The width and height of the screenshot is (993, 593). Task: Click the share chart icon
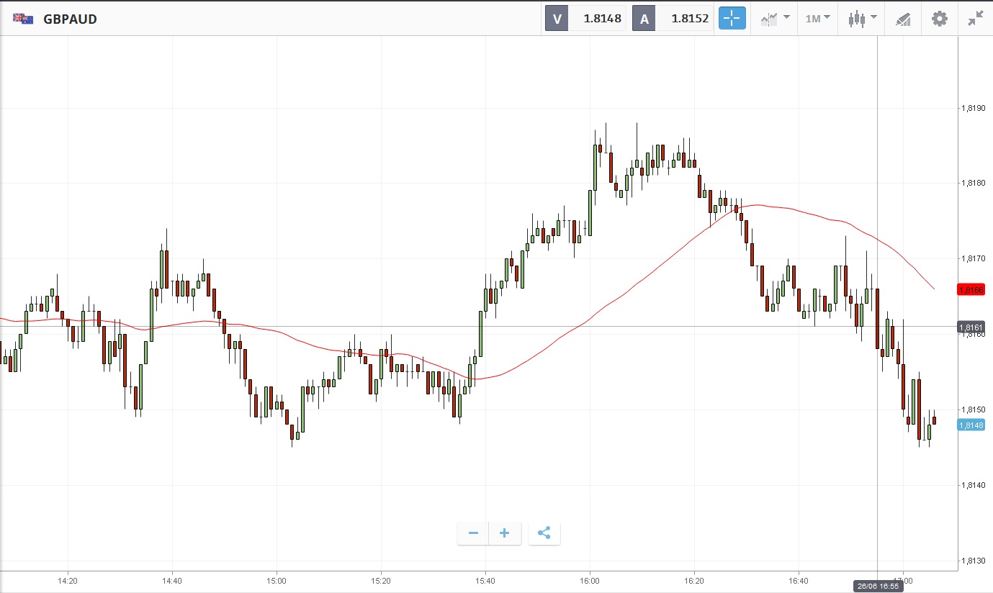point(544,533)
